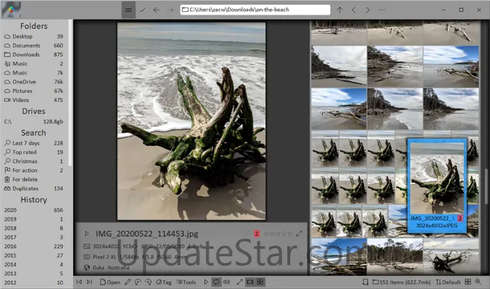This screenshot has height=289, width=490.
Task: Set rating using the star row
Action: [x=278, y=233]
